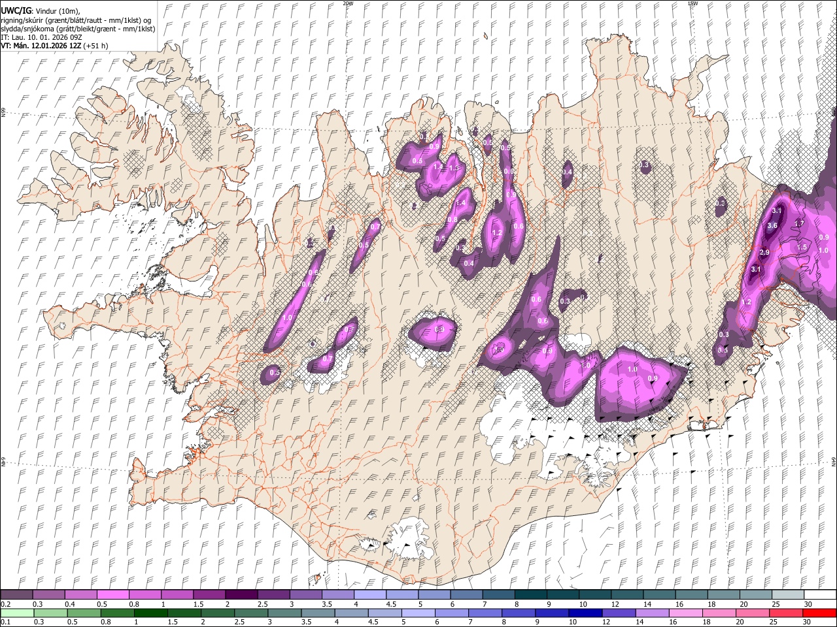Pick pink rain swatch between 20 and 25
The image size is (837, 627).
click(753, 613)
